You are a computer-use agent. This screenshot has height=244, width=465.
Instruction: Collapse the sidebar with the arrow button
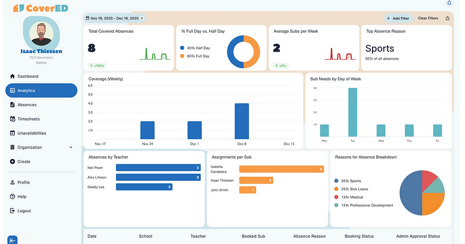pos(12,240)
